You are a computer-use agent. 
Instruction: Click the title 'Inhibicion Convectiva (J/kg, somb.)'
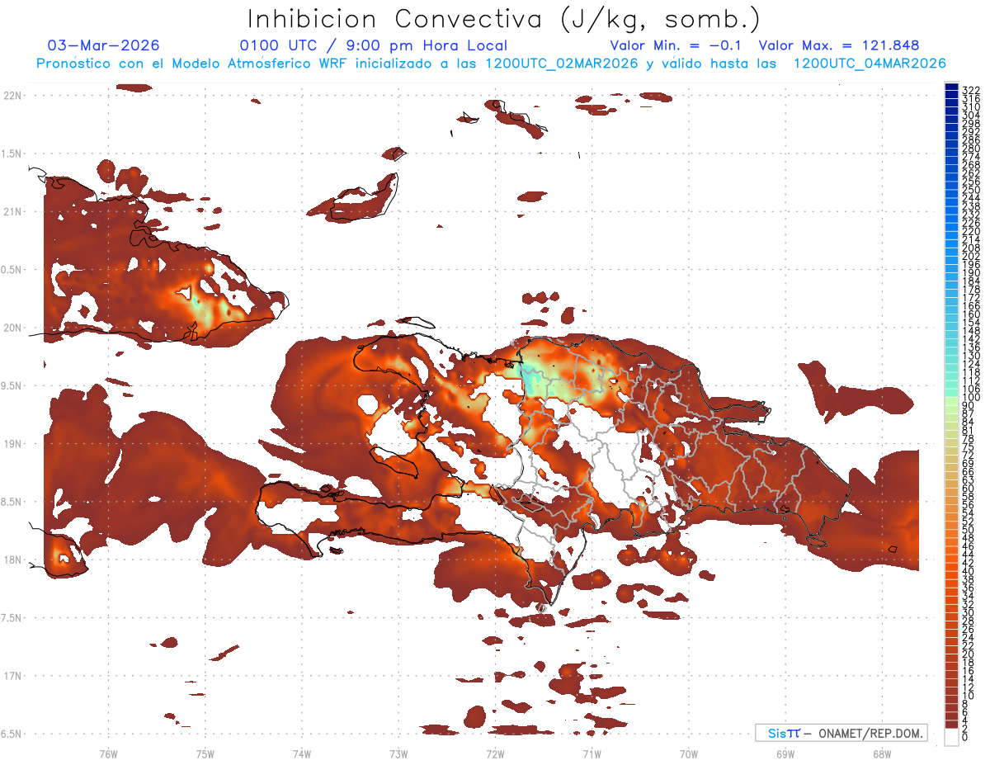504,20
